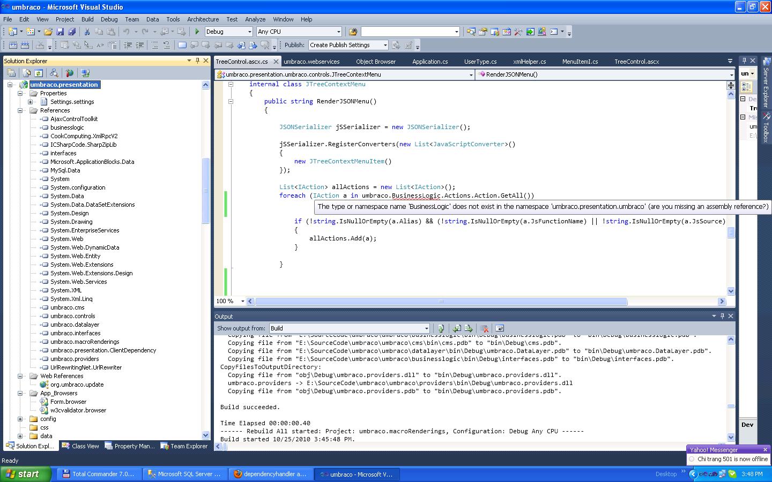Collapse the umbraco.presentation project node
Image resolution: width=772 pixels, height=482 pixels.
10,85
